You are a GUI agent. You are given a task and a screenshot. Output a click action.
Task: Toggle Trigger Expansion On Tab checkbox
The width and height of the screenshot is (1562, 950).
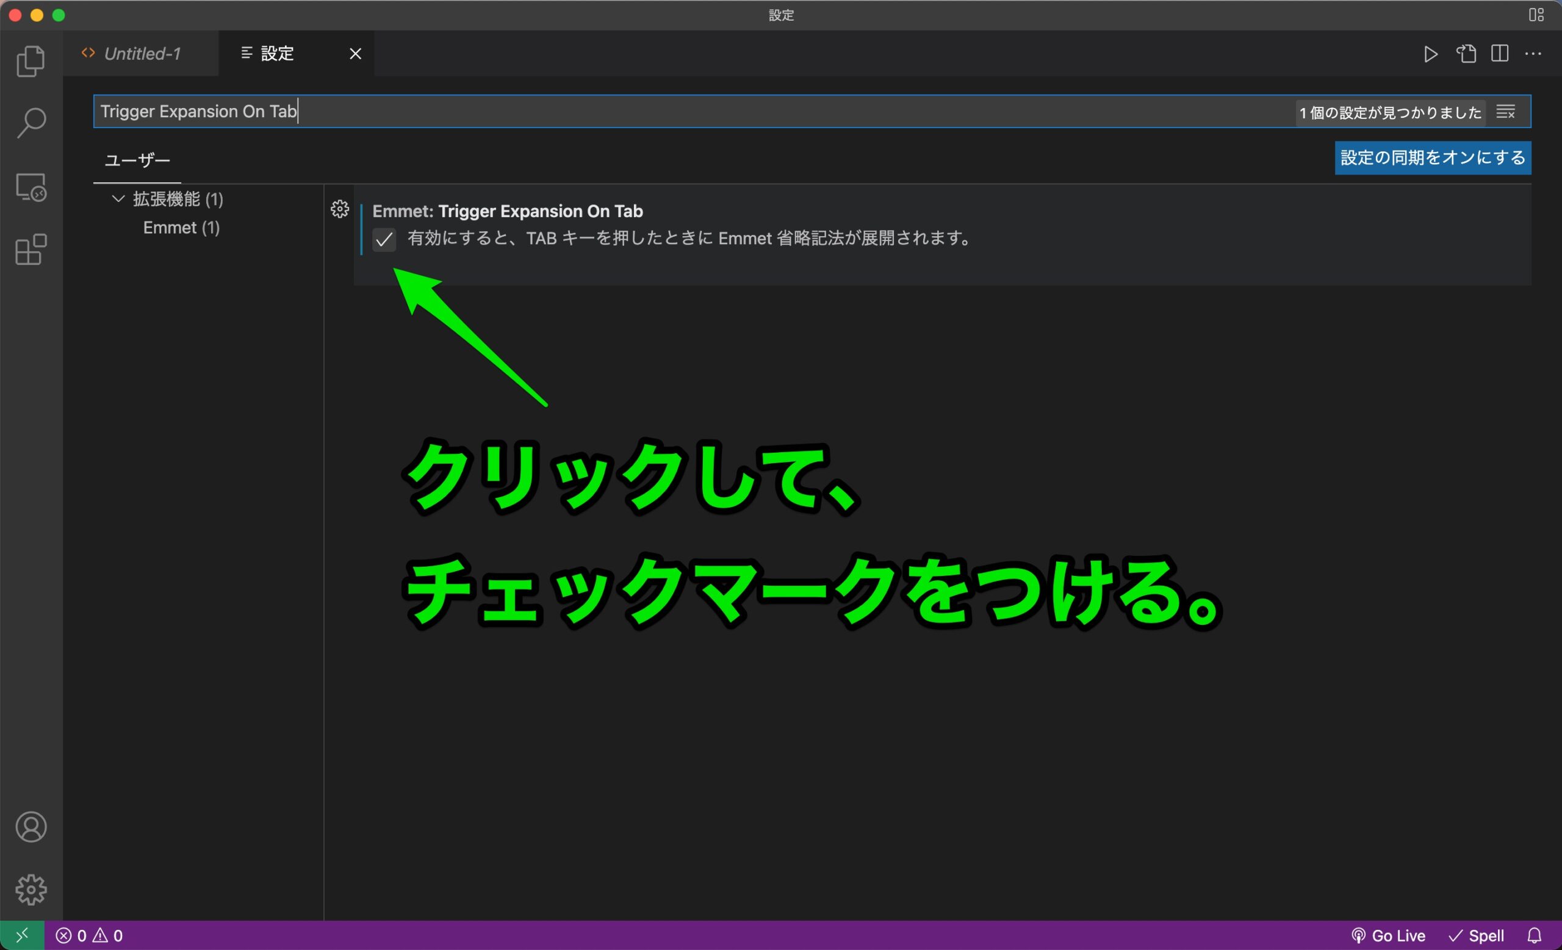(x=384, y=240)
